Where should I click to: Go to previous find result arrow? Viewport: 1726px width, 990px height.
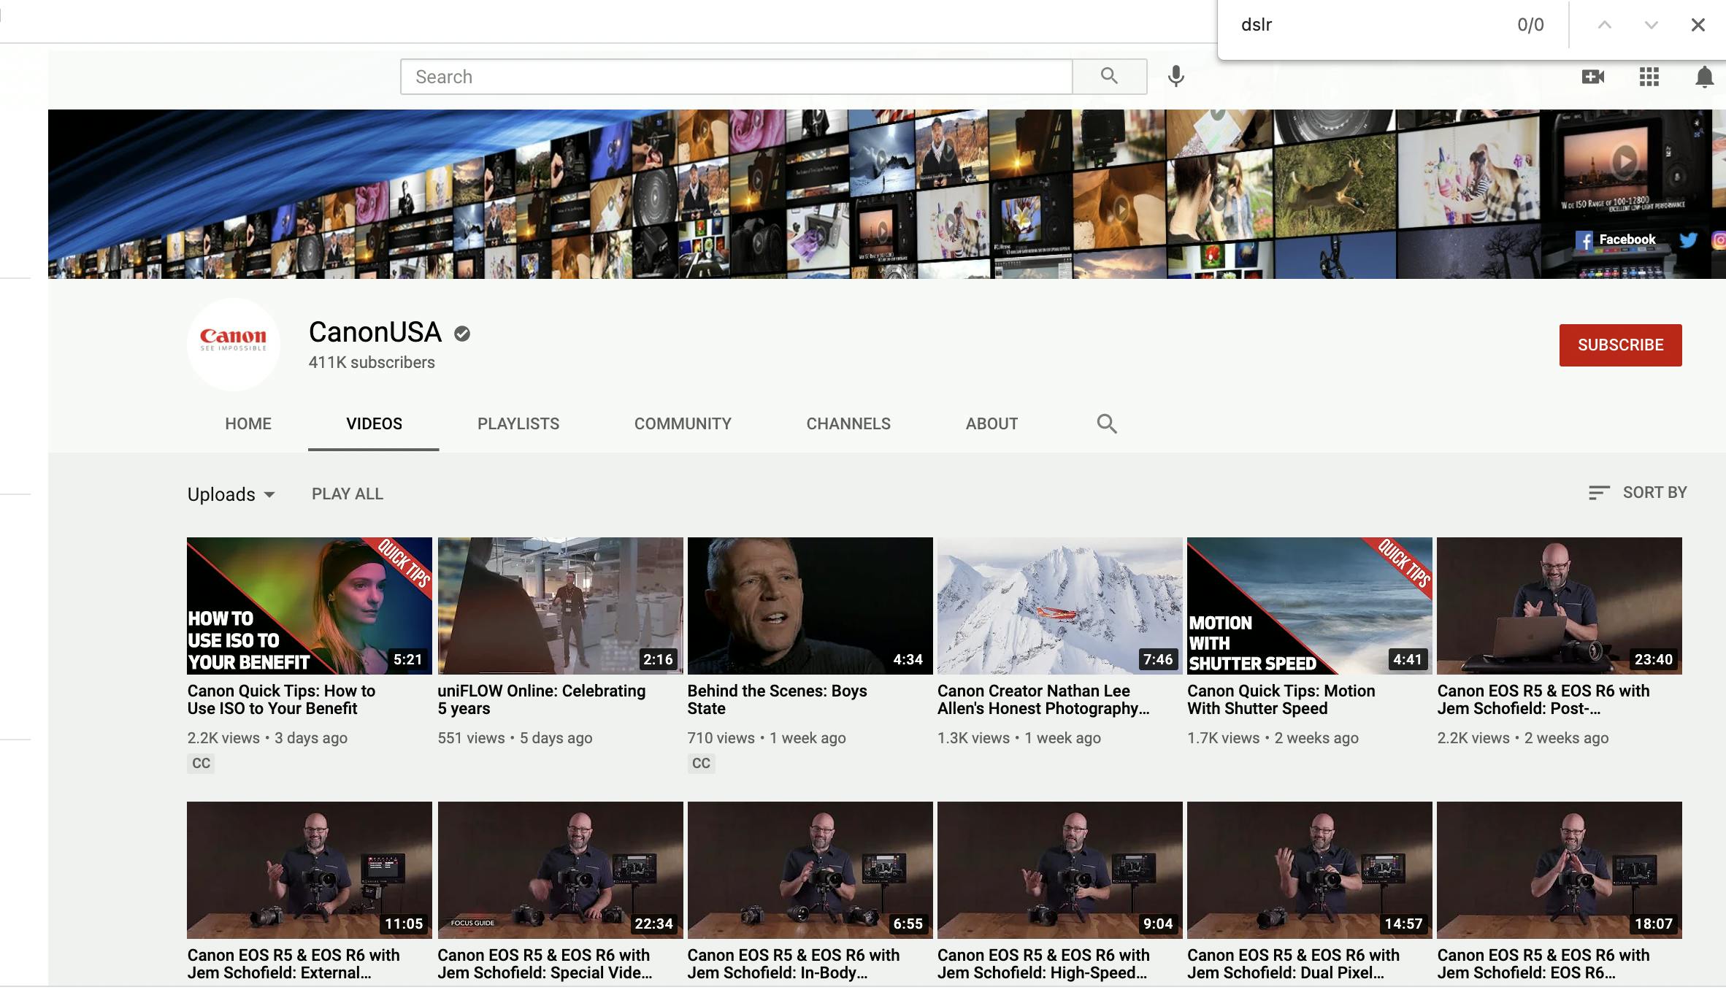[x=1604, y=25]
